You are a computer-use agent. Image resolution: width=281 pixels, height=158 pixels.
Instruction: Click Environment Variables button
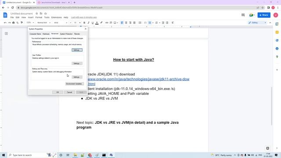[x=74, y=84]
